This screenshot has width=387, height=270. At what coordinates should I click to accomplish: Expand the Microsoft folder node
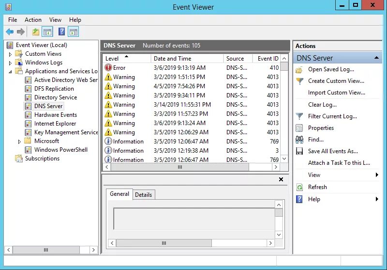(x=19, y=142)
